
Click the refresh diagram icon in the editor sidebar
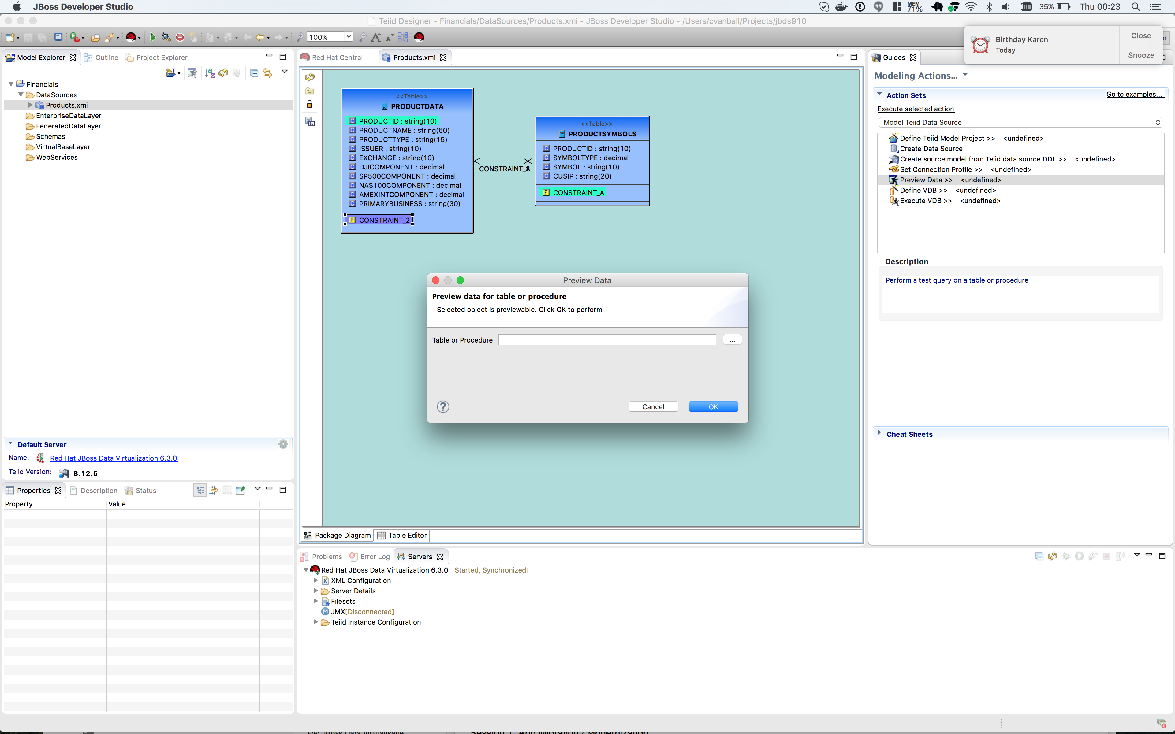click(x=310, y=77)
